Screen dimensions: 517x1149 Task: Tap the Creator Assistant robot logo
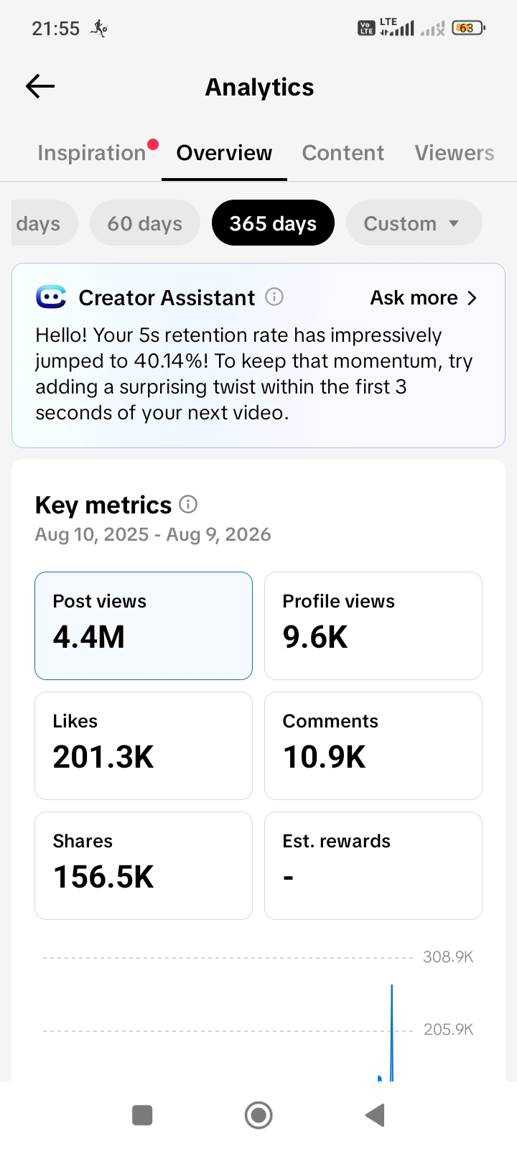[51, 297]
